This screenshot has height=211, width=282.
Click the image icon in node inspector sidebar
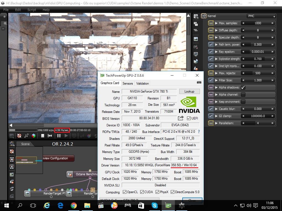pos(196,39)
